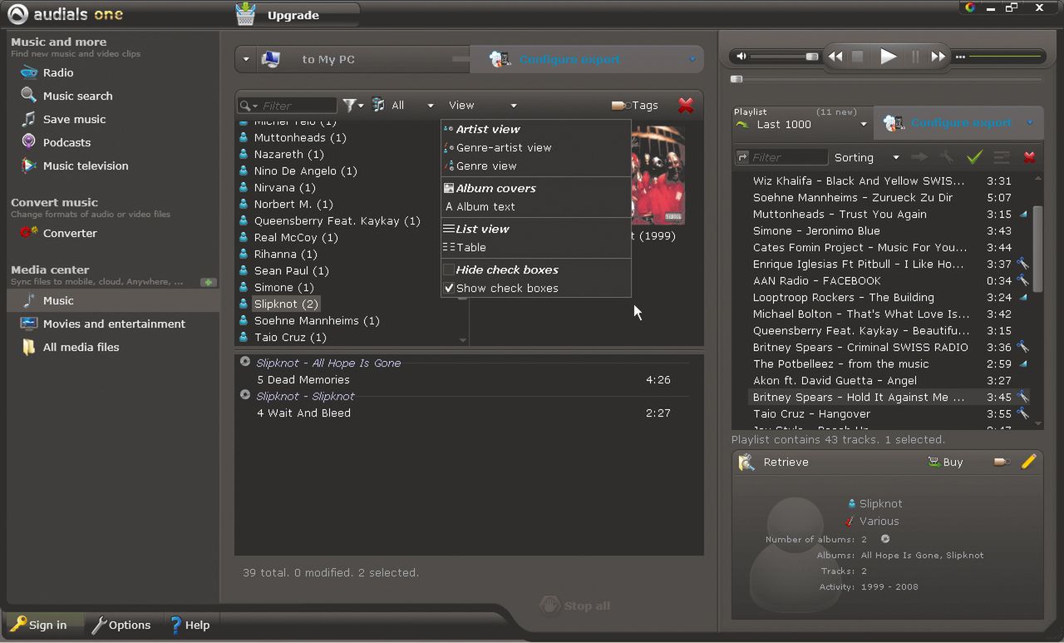The image size is (1064, 643).
Task: Click the funnel filter icon
Action: [x=350, y=105]
